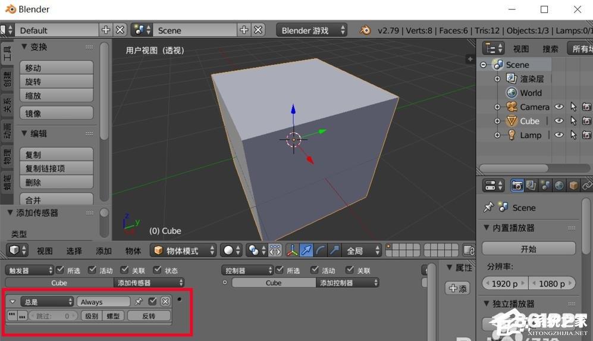Click the 移动 button
Viewport: 593px width, 341px height.
click(x=57, y=68)
